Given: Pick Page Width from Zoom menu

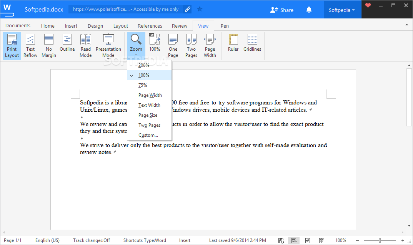Looking at the screenshot, I should (149, 95).
